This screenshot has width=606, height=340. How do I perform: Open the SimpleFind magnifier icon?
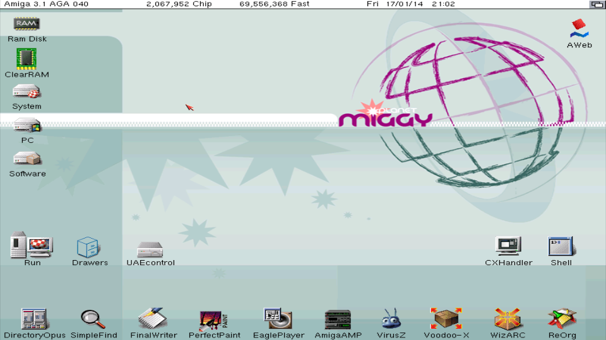click(x=93, y=319)
